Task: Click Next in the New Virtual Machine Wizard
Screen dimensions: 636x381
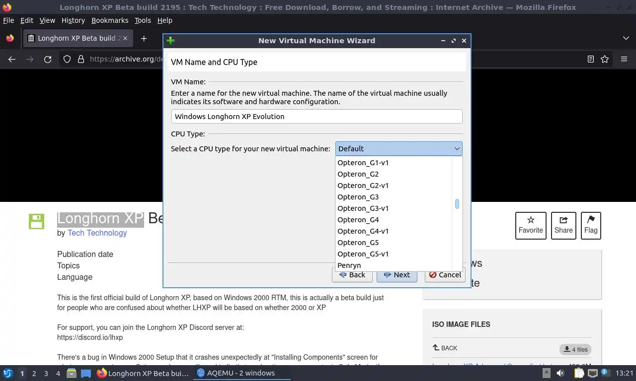Action: [397, 275]
